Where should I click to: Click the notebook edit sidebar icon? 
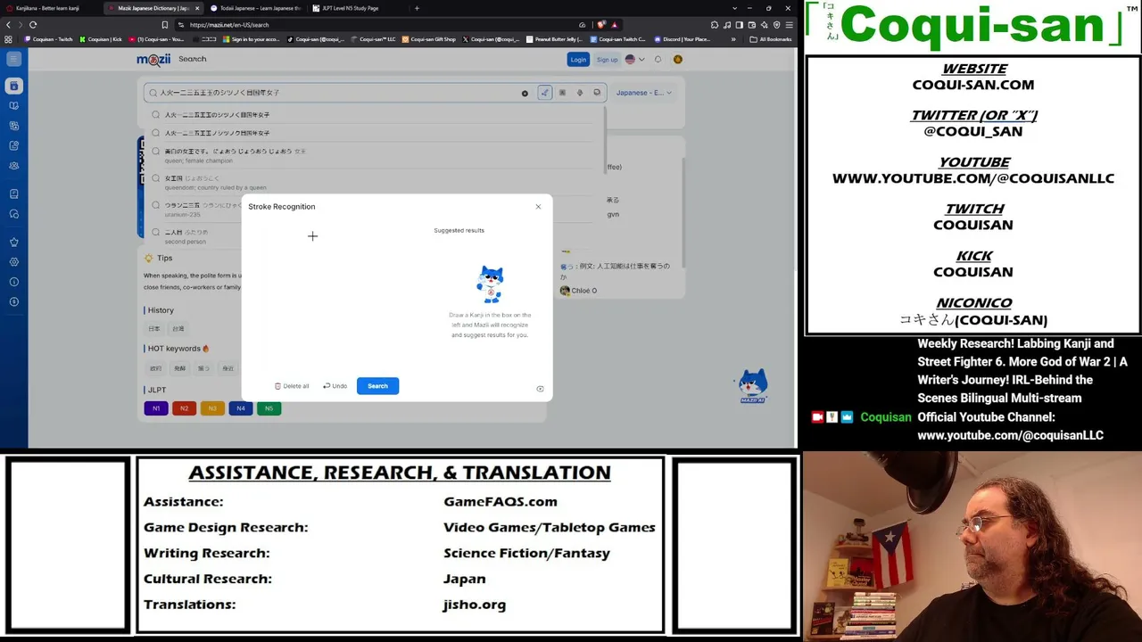(x=13, y=145)
